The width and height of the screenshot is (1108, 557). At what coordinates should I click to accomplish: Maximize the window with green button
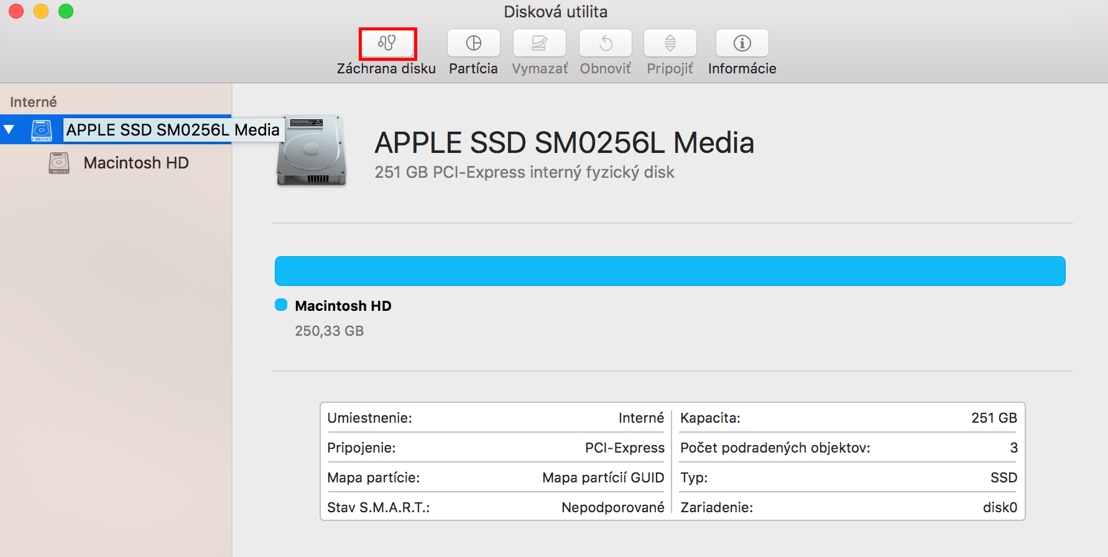(66, 11)
